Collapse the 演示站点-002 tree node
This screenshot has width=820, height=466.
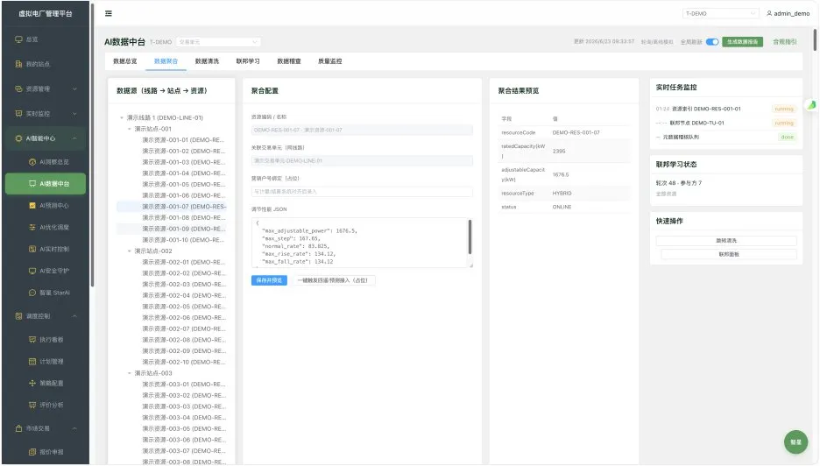(129, 251)
